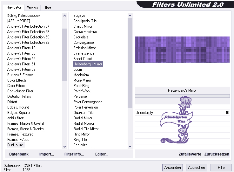Adjust the Uncertainty slider
This screenshot has height=172, width=234.
[182, 113]
